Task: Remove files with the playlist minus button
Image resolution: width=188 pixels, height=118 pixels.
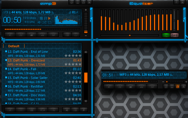Action: coord(21,110)
